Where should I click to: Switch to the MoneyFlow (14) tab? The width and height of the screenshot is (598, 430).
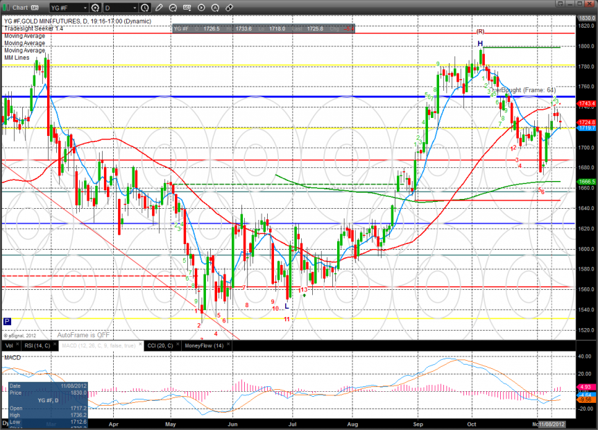pyautogui.click(x=204, y=345)
